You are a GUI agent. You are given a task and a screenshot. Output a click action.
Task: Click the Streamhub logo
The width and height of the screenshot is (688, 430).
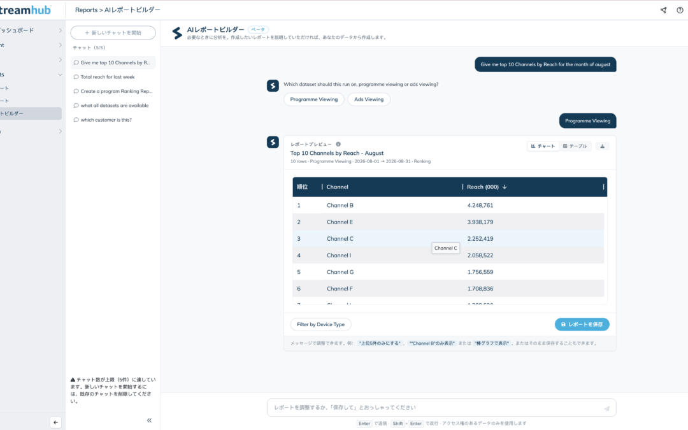click(x=25, y=10)
